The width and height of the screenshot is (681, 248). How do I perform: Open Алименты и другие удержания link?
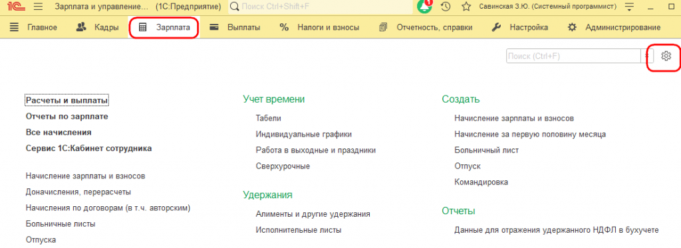tap(313, 214)
